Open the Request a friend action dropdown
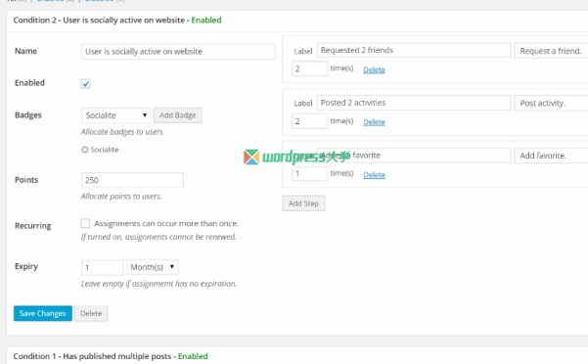 (x=551, y=51)
